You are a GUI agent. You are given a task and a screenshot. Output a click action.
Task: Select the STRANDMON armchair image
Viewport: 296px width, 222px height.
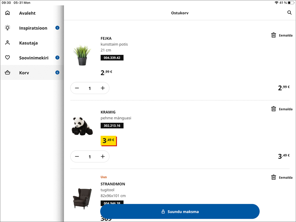click(x=82, y=198)
